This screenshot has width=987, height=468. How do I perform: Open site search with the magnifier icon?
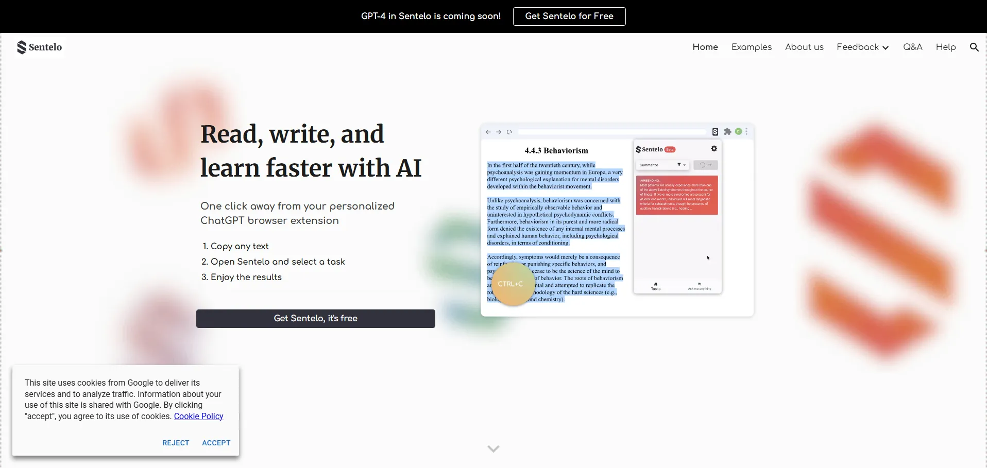(974, 47)
